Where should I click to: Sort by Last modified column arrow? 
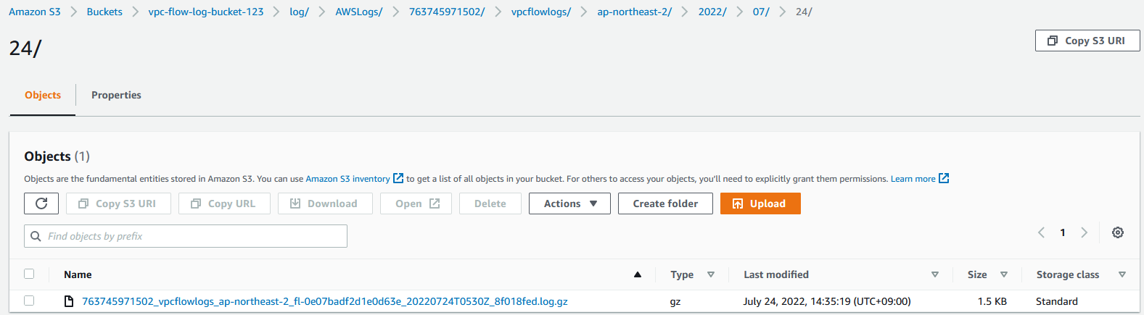coord(935,274)
